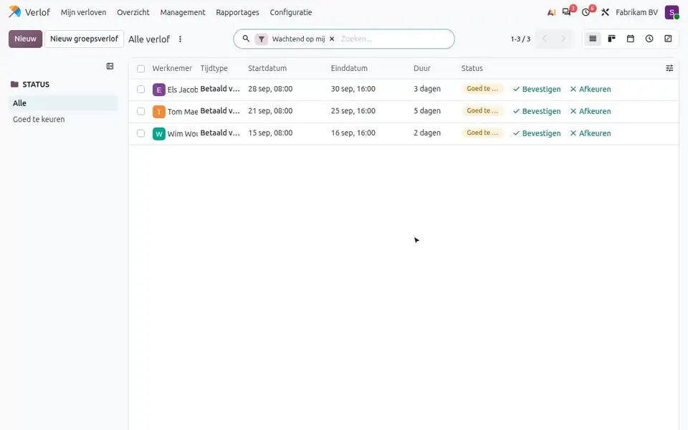688x430 pixels.
Task: Switch to kanban view
Action: tap(611, 39)
